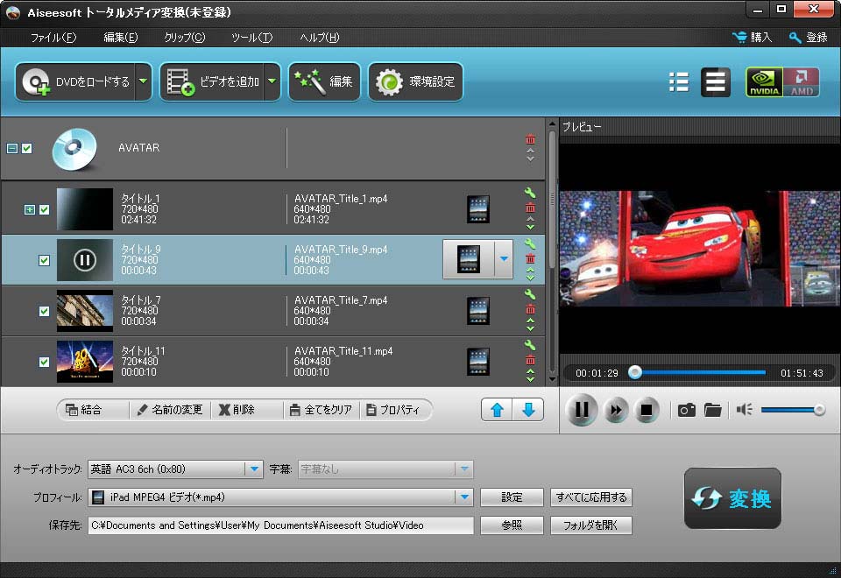Open profile dropdown for AVATAR_Title_9.mp4

504,259
